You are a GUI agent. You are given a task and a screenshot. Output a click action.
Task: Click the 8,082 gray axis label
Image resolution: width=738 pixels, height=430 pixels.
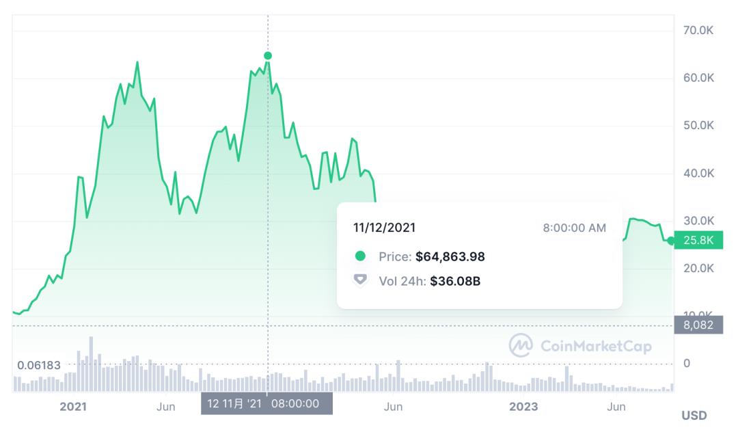698,325
